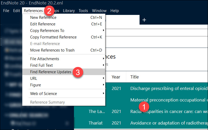The width and height of the screenshot is (208, 130).
Task: Open the Window menu
Action: (x=99, y=11)
